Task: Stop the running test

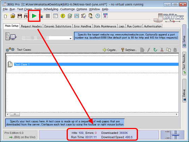Action: pyautogui.click(x=48, y=16)
